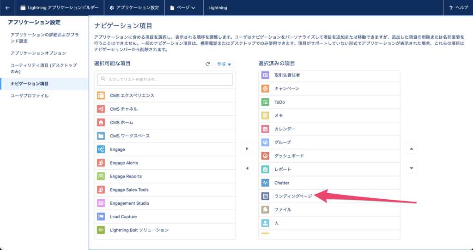Select カレンダー calendar icon

pos(265,129)
